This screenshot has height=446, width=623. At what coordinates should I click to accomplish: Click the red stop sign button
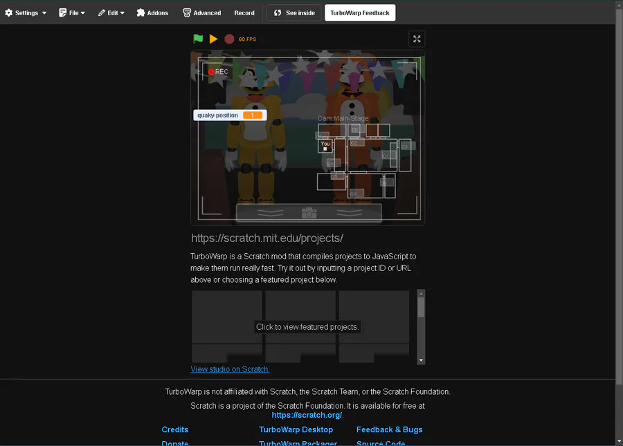coord(229,39)
